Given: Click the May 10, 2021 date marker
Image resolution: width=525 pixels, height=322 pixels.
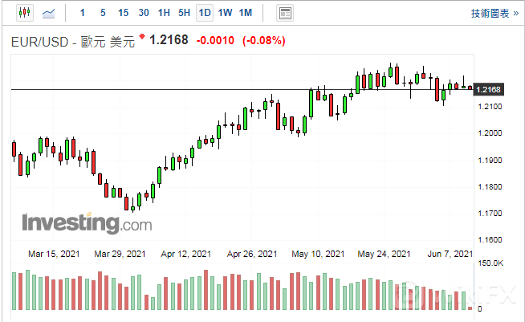Looking at the screenshot, I should 316,254.
